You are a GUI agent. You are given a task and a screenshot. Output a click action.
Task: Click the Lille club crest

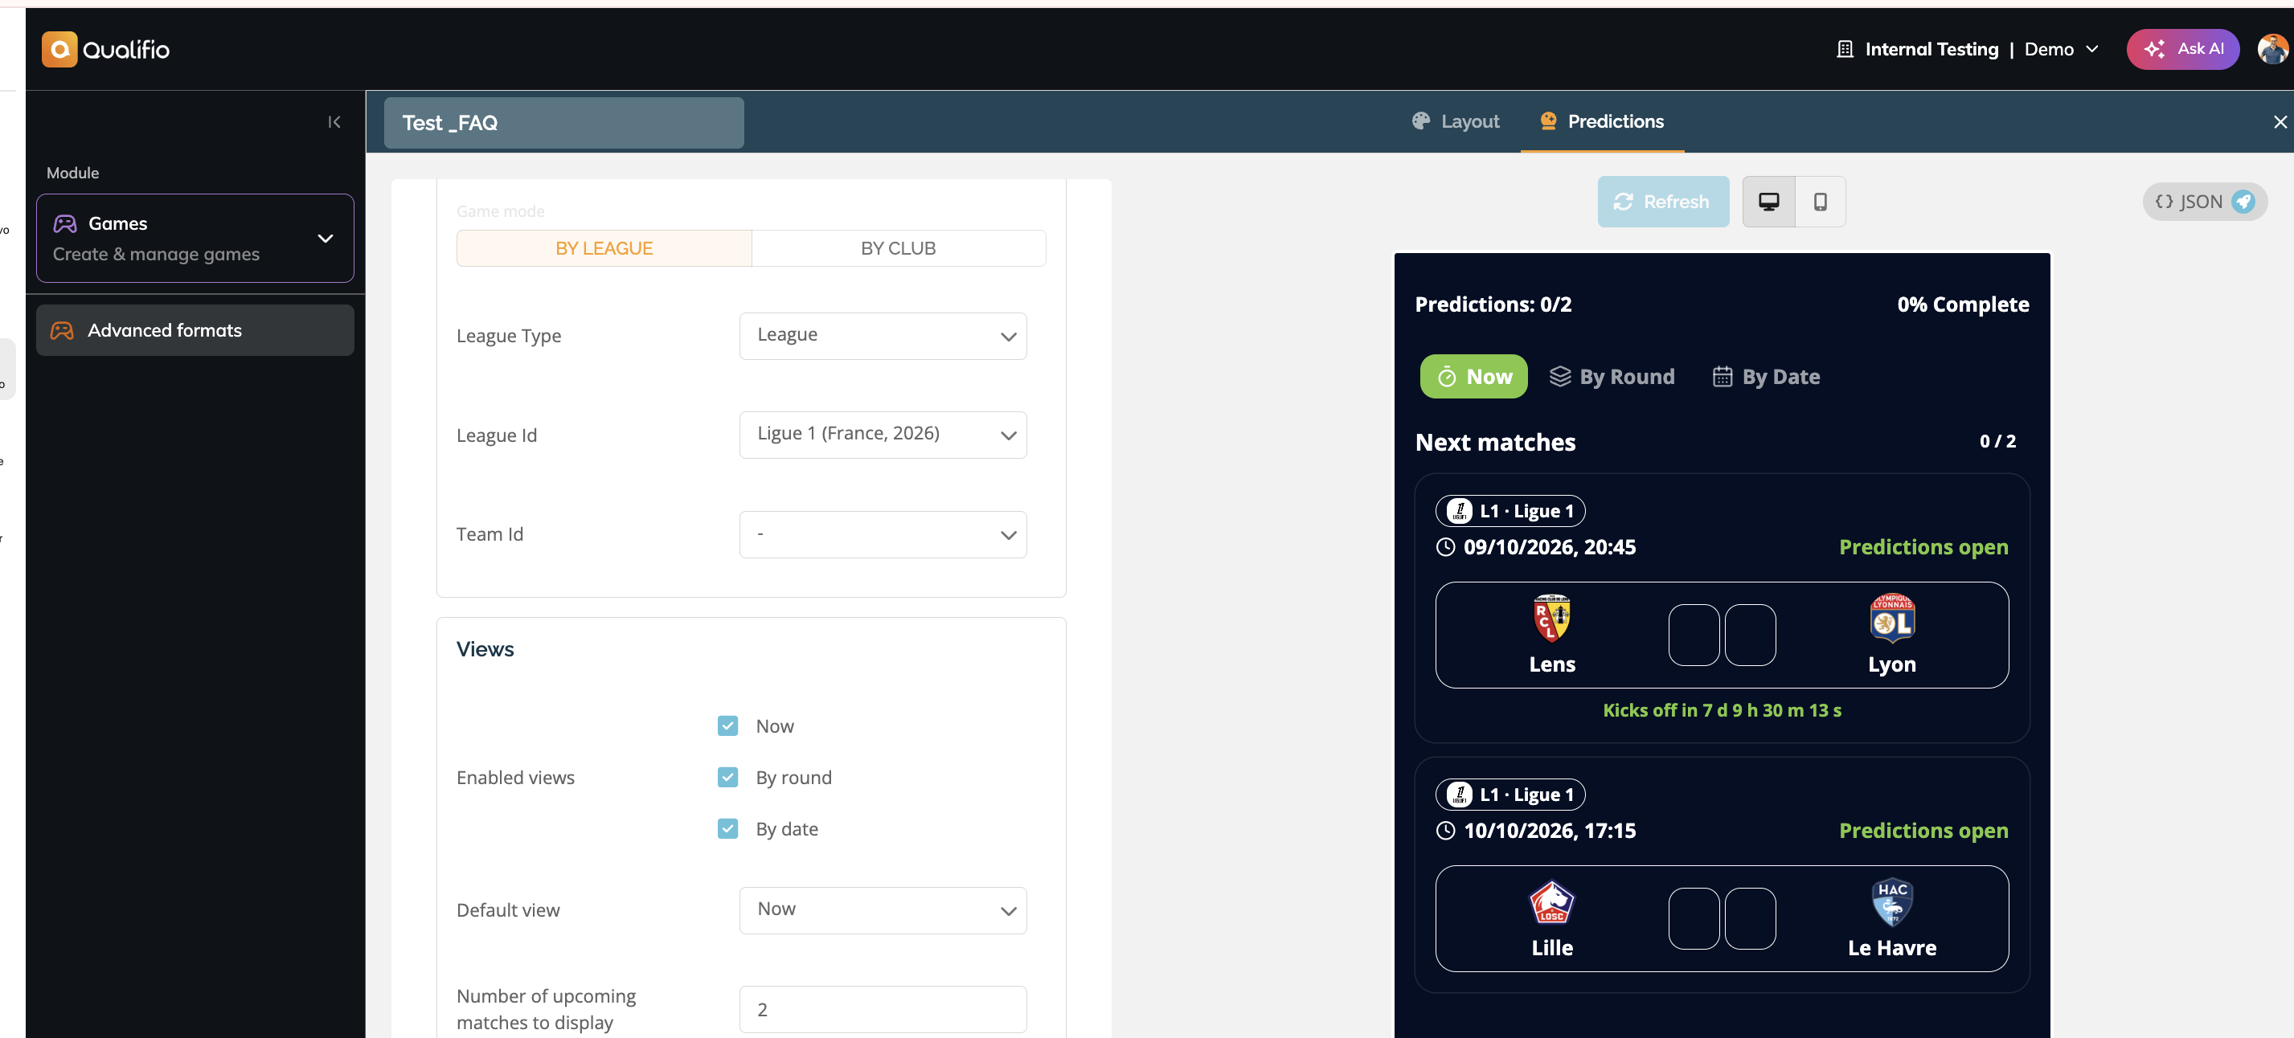point(1551,903)
